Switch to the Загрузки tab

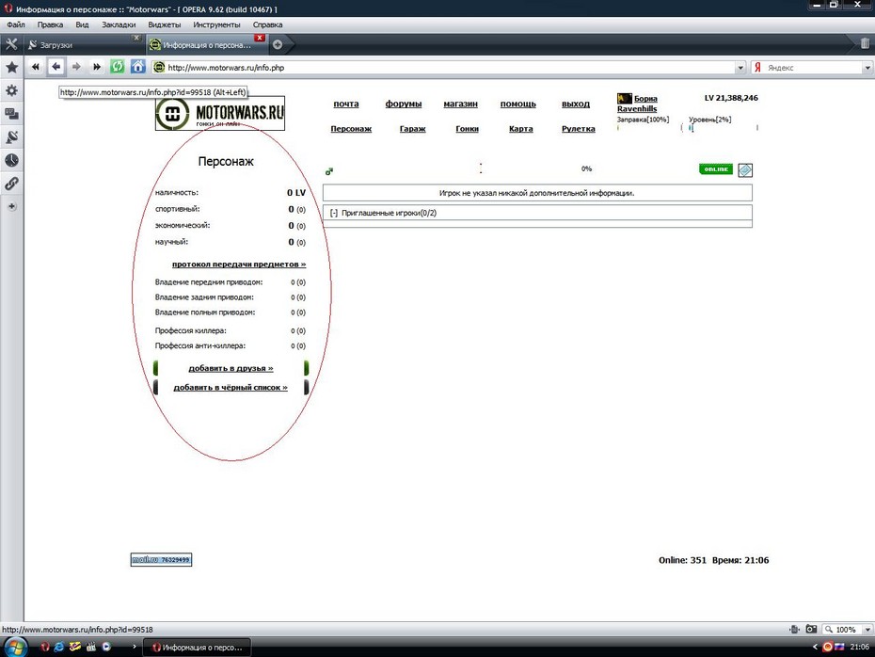80,44
